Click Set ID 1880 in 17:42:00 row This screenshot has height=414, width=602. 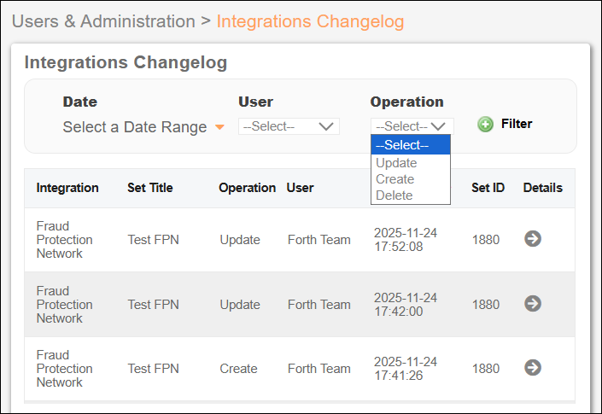click(x=486, y=305)
